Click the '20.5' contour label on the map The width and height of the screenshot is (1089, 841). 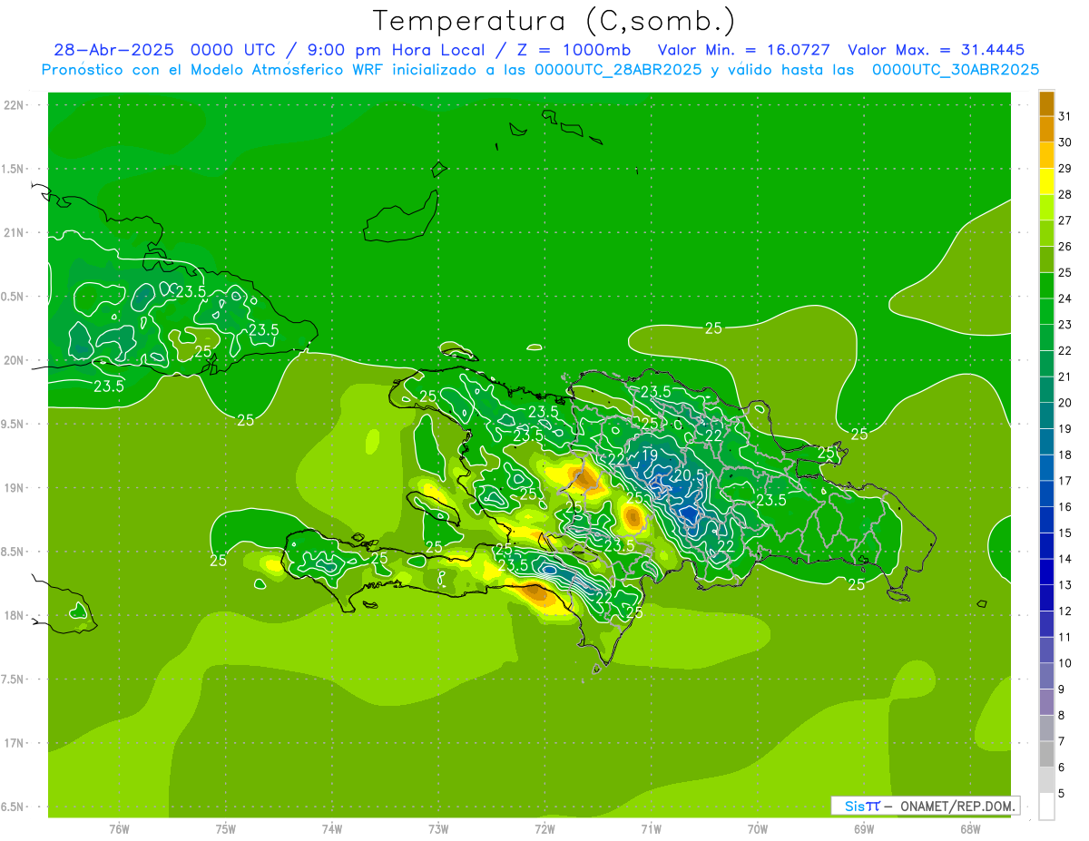pyautogui.click(x=689, y=475)
